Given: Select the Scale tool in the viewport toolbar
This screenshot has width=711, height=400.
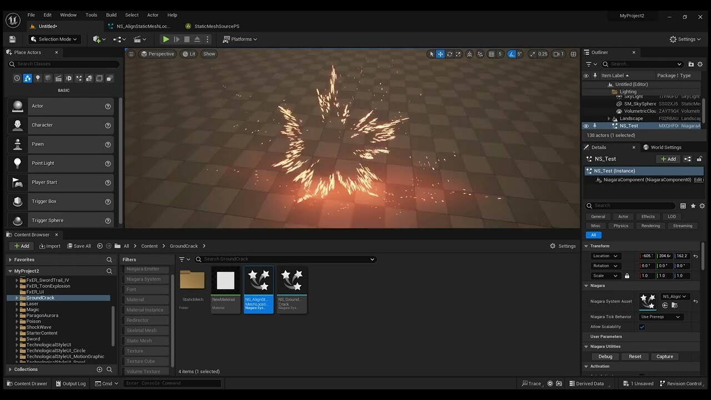Looking at the screenshot, I should (458, 53).
